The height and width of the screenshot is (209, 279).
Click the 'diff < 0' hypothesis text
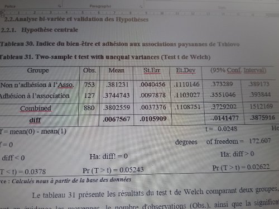13,158
